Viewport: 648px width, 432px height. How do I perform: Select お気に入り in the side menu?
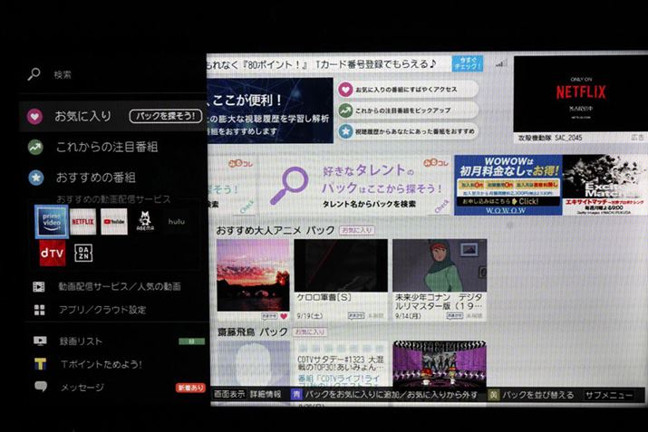(x=82, y=116)
